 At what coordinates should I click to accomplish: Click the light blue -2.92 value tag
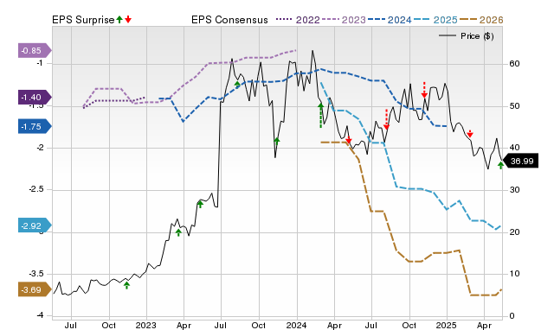[35, 225]
